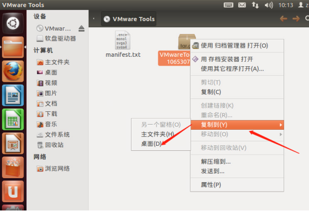Open 回收站 in the sidebar
This screenshot has height=211, width=309.
pyautogui.click(x=50, y=145)
